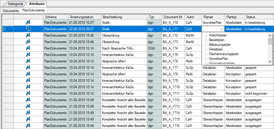Choose Bebauungsplan in the open list
The width and height of the screenshot is (274, 129).
[220, 45]
